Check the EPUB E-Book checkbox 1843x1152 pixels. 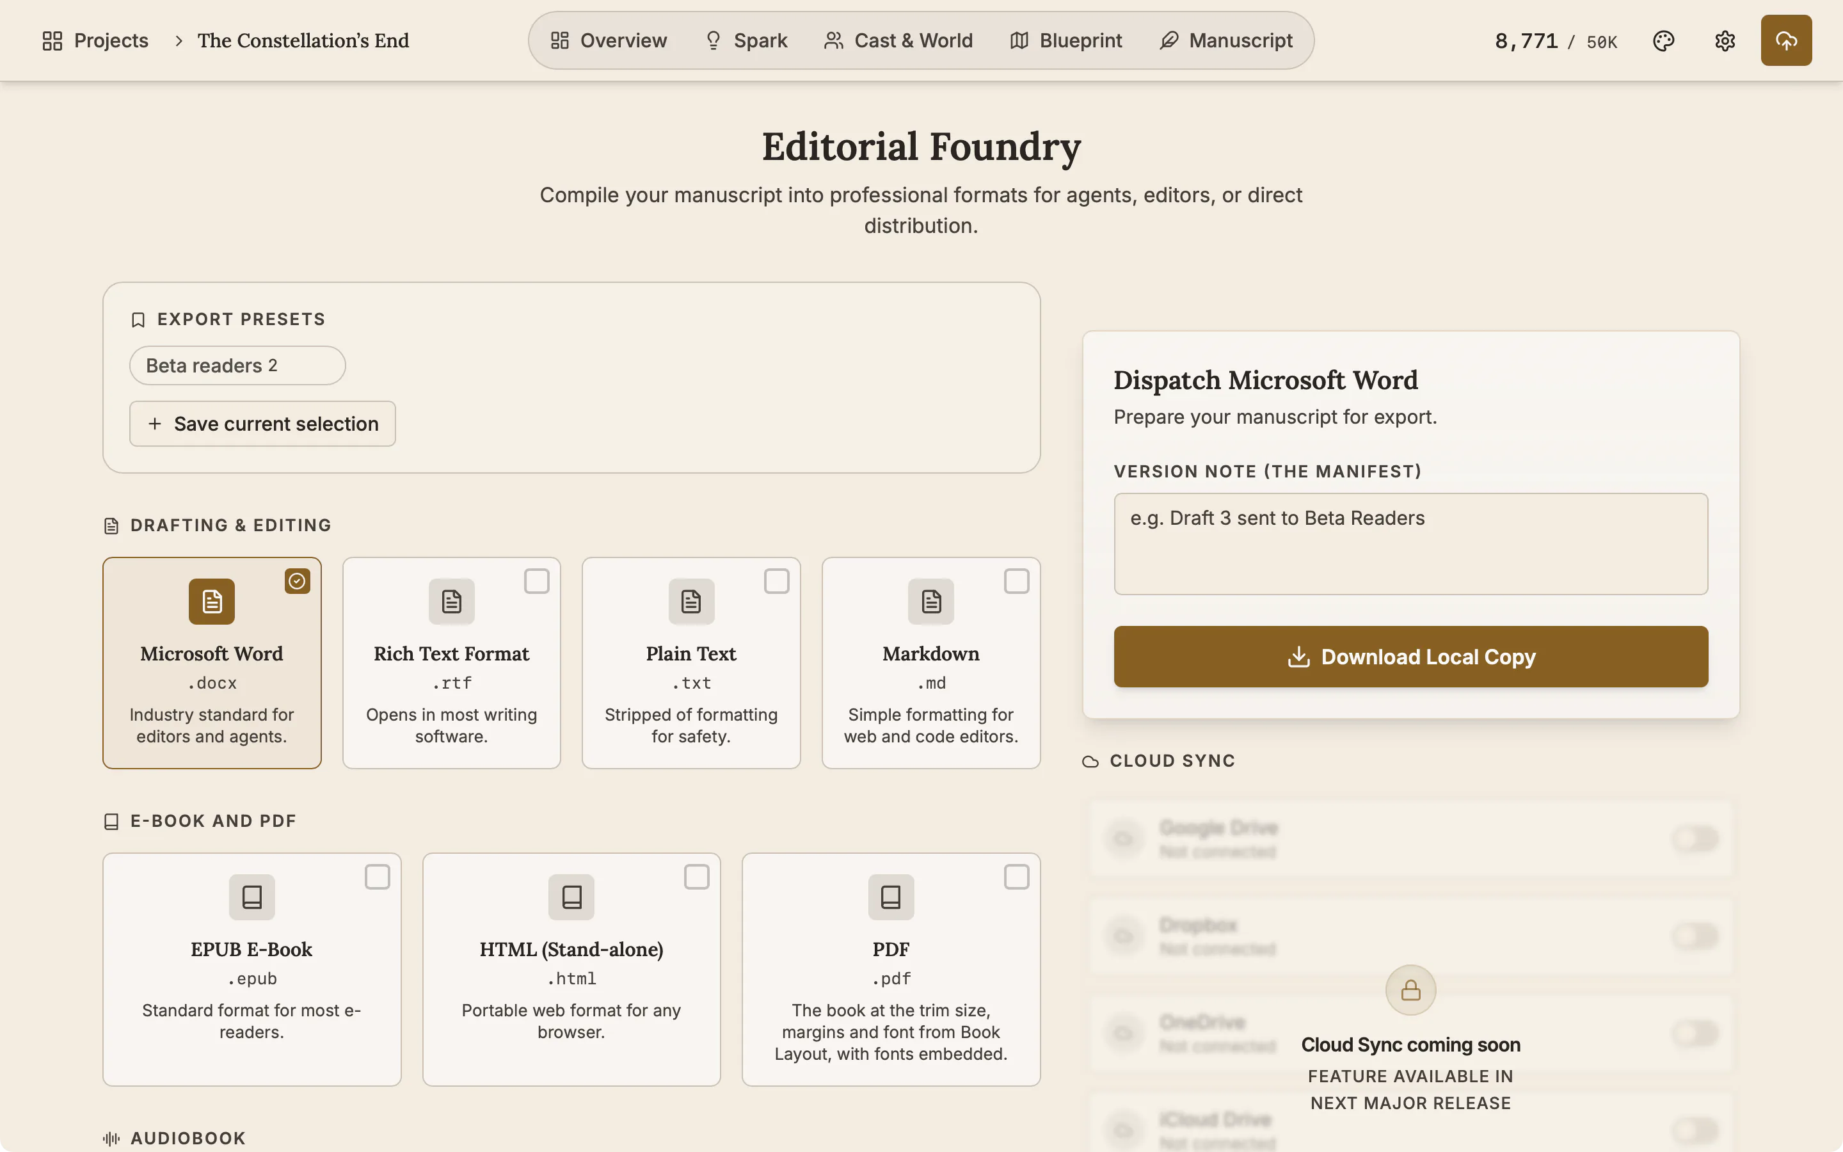(377, 877)
